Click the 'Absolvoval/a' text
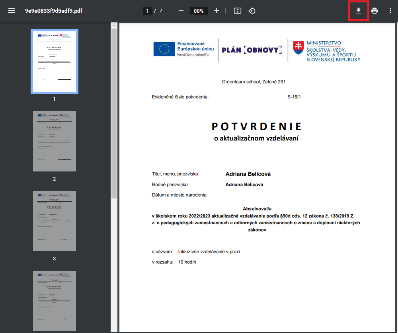Image resolution: width=398 pixels, height=333 pixels. click(x=257, y=209)
